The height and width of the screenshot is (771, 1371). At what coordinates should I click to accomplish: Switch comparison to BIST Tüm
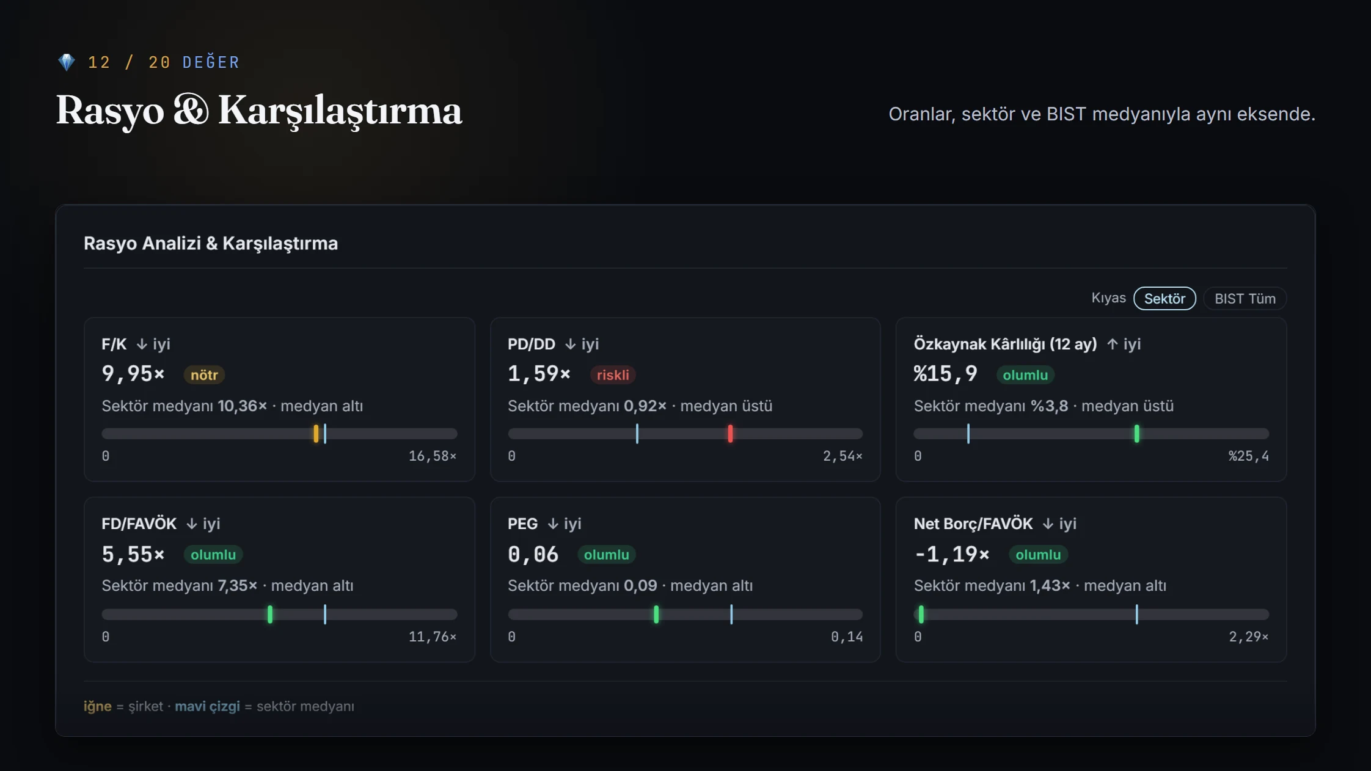click(x=1245, y=299)
